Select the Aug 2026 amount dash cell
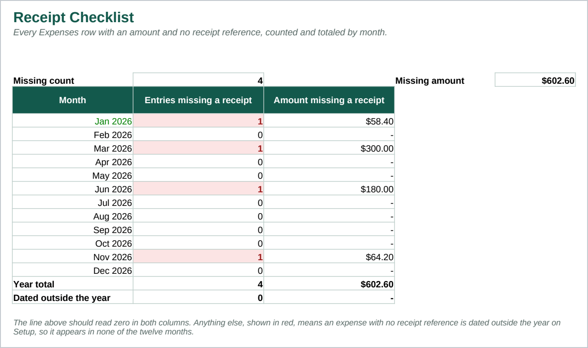This screenshot has height=348, width=588. click(329, 216)
